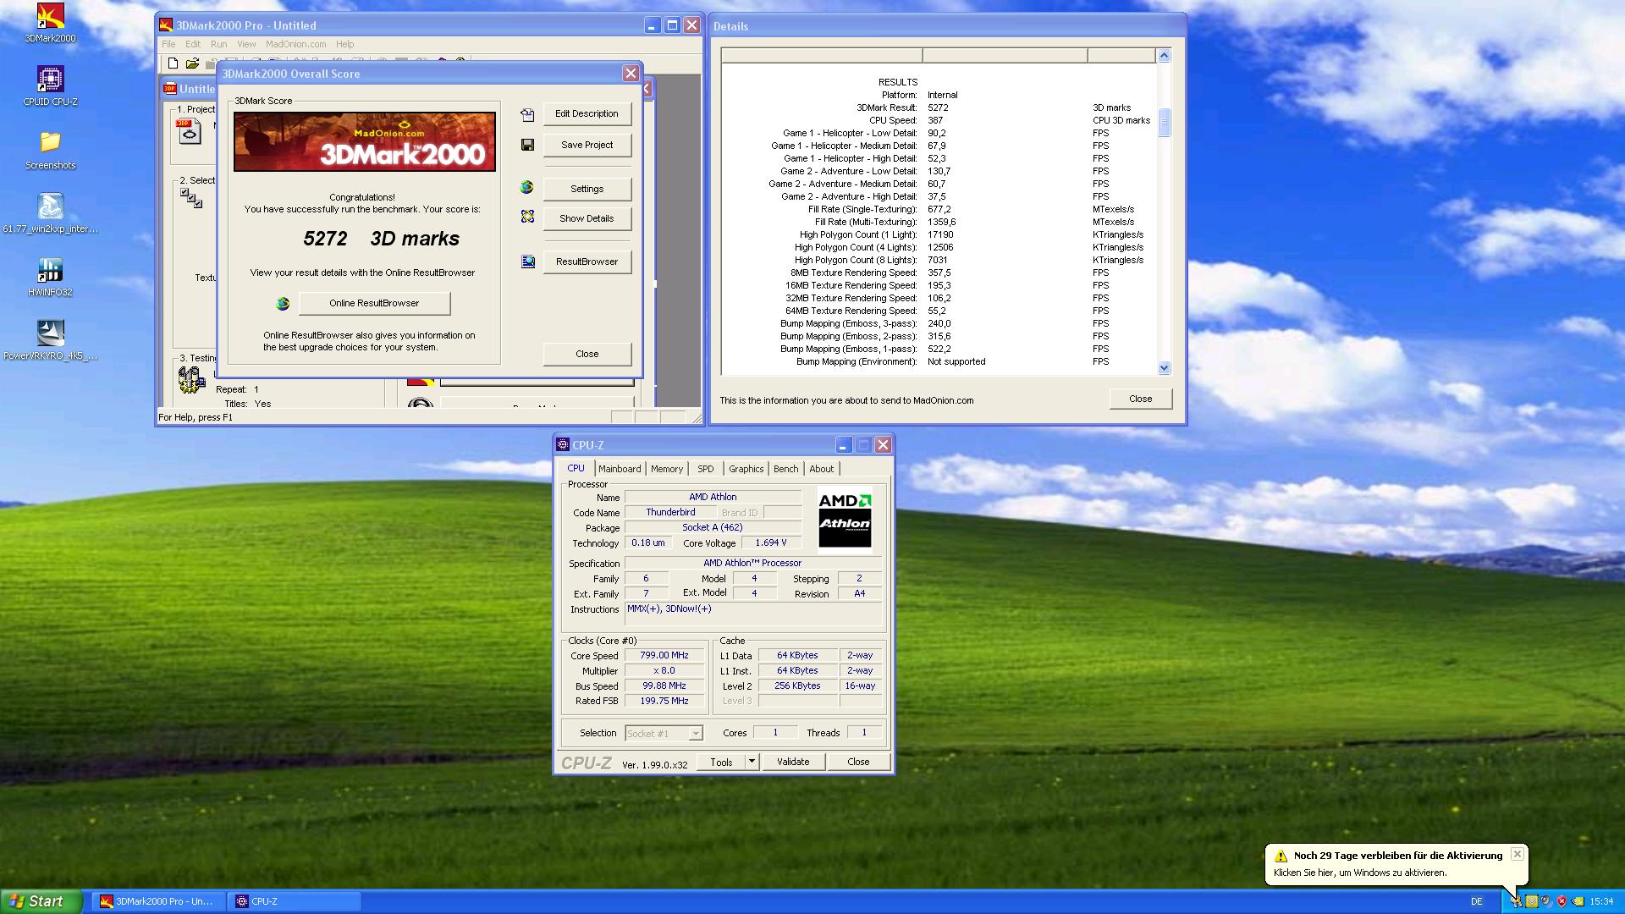
Task: Switch to the Memory tab in CPU-Z
Action: coord(667,468)
